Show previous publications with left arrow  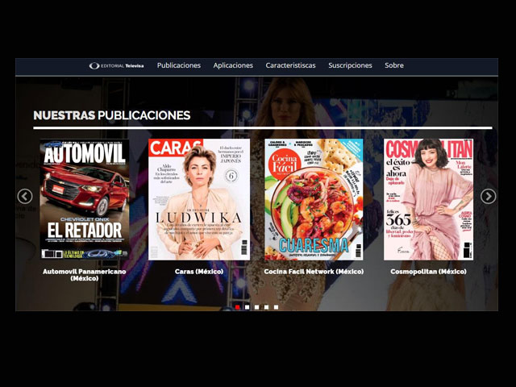(x=25, y=197)
